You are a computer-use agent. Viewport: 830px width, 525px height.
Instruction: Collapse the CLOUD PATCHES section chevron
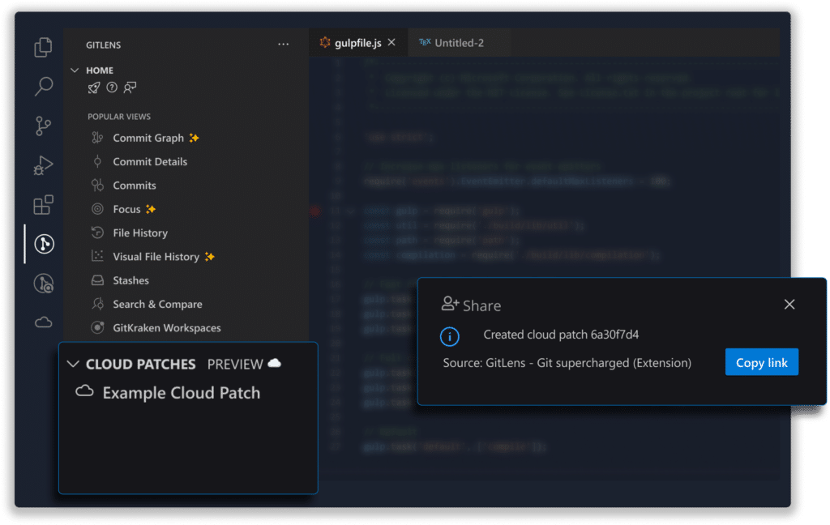[x=73, y=364]
